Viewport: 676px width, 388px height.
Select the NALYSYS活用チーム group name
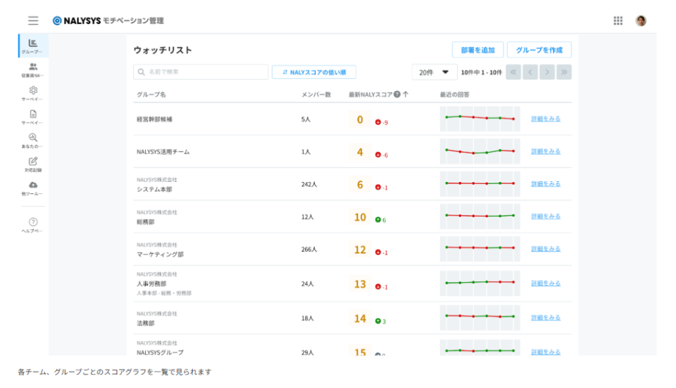163,151
